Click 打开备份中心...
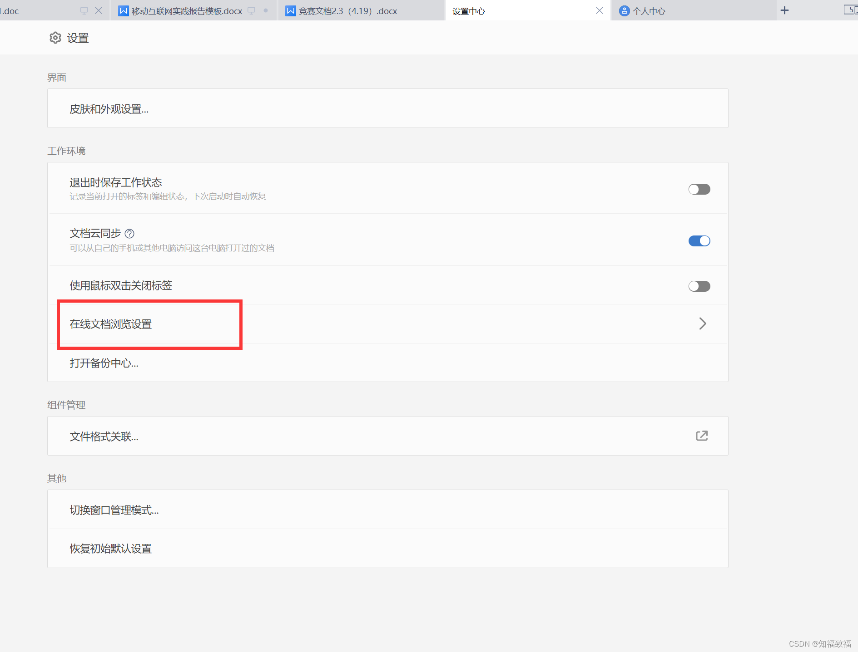Image resolution: width=858 pixels, height=652 pixels. (387, 363)
